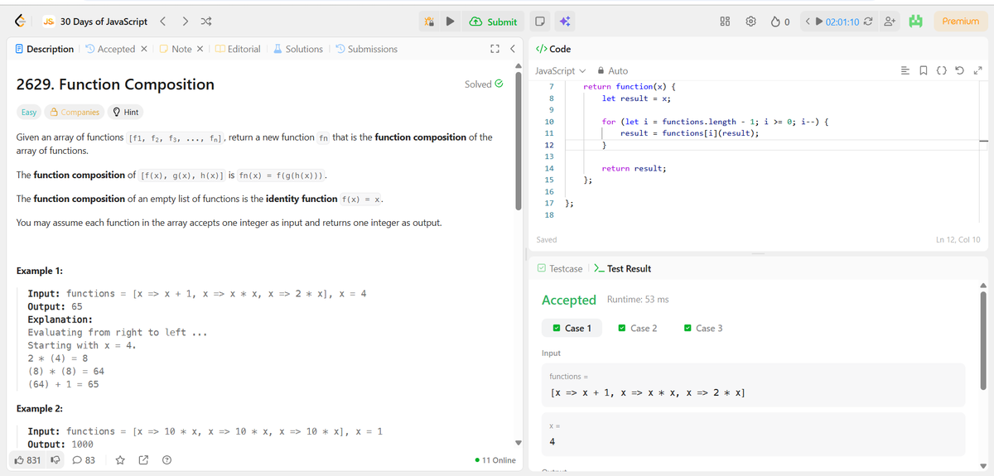This screenshot has height=476, width=994.
Task: Click the curly braces icon in editor
Action: (943, 71)
